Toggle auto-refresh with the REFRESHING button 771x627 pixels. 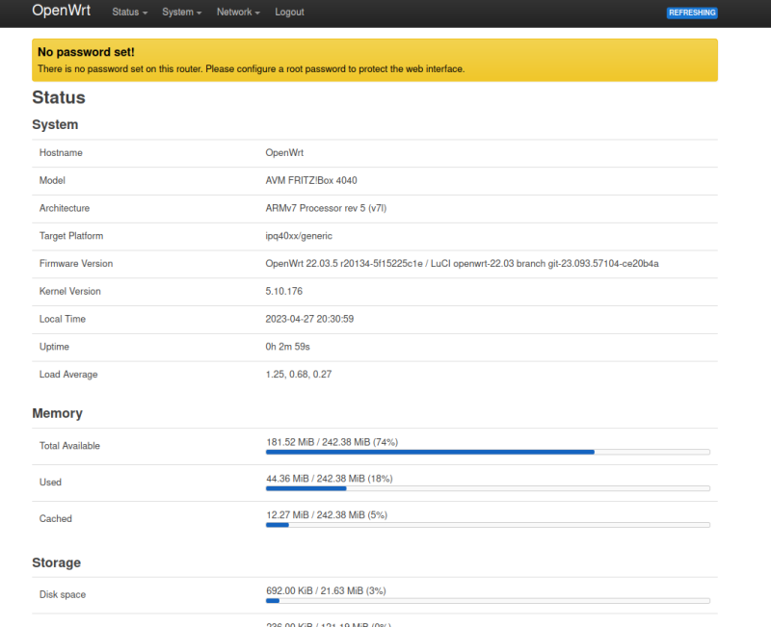pos(692,12)
